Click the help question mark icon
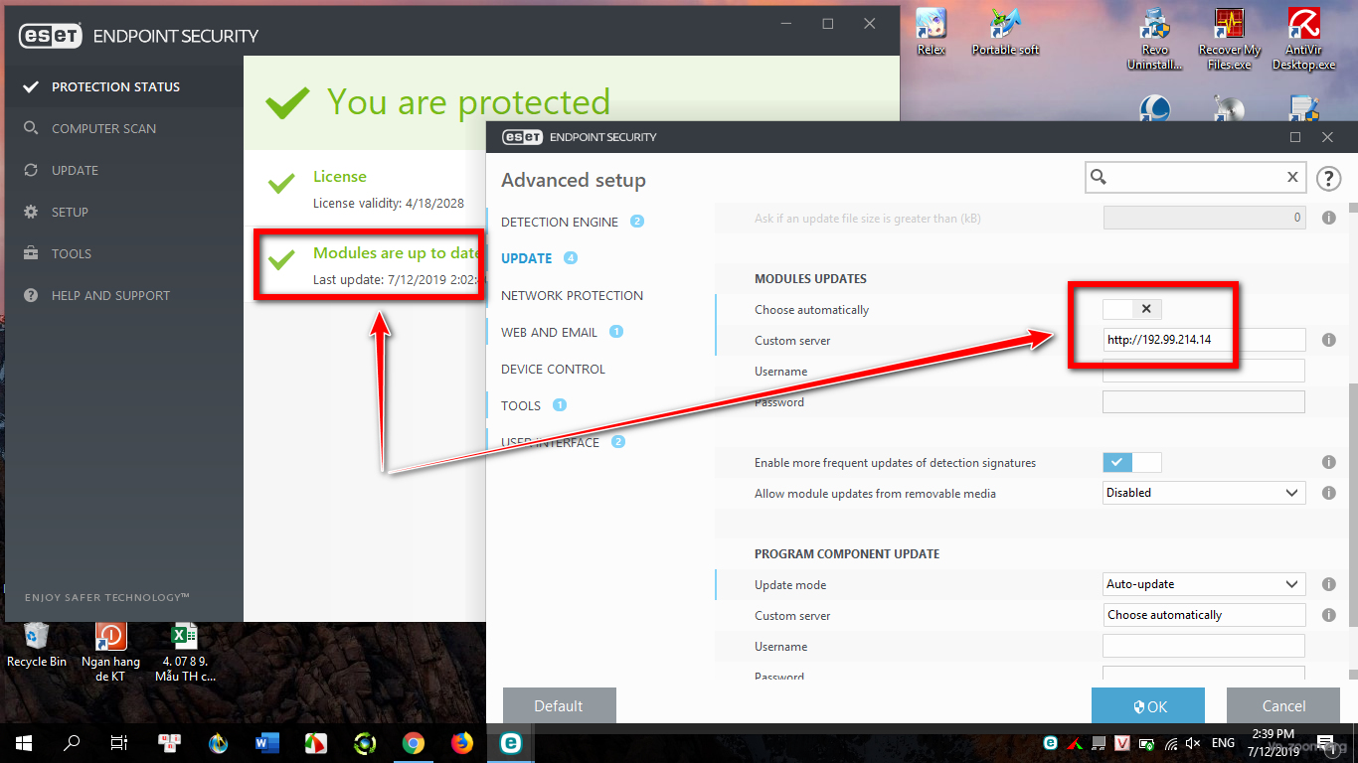This screenshot has height=763, width=1358. point(1328,178)
